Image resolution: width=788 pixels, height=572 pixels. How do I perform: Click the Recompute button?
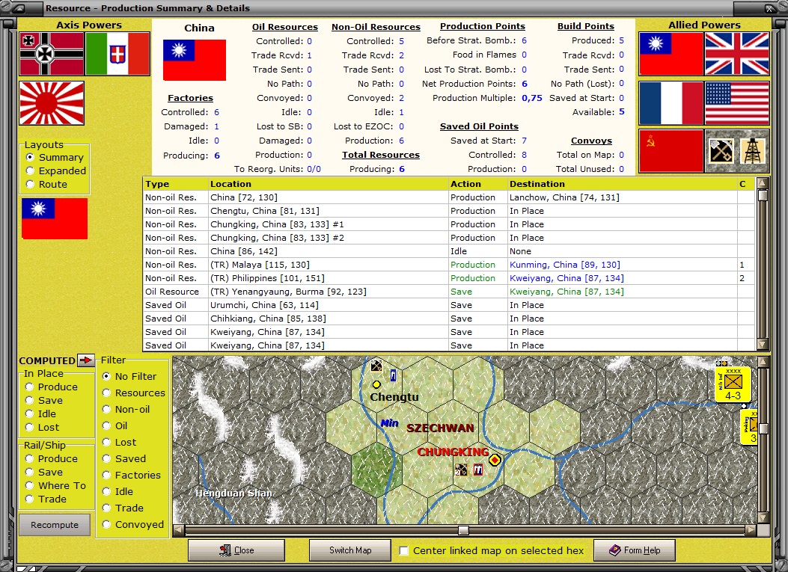coord(55,525)
